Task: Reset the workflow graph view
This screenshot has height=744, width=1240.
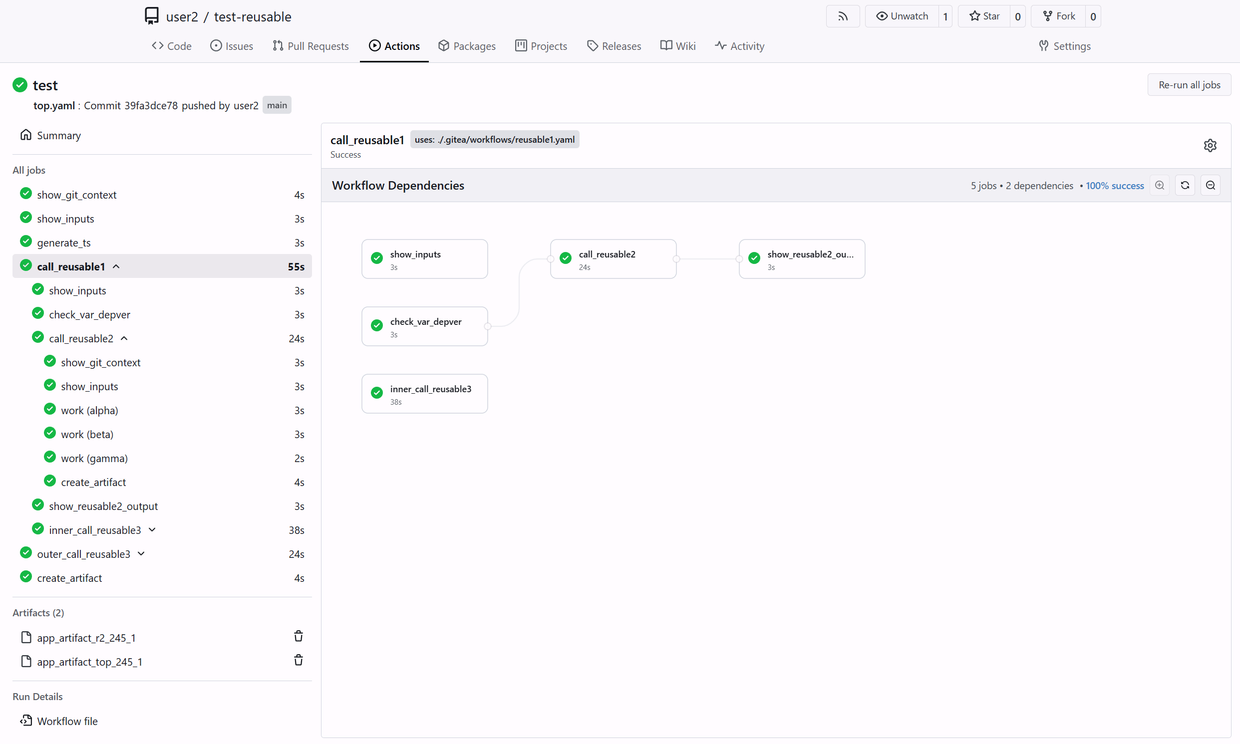Action: tap(1185, 186)
